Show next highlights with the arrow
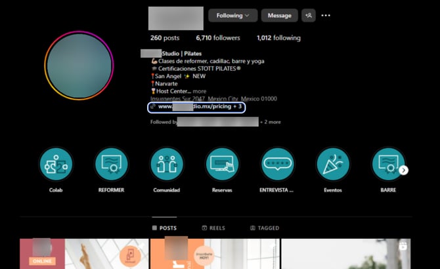Image resolution: width=440 pixels, height=269 pixels. 403,170
